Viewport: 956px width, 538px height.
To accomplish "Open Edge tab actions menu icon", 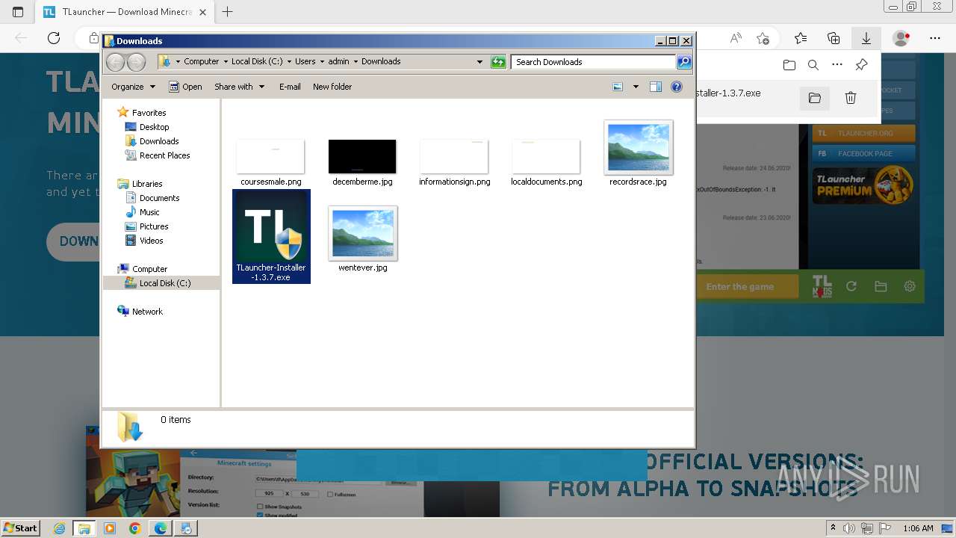I will click(18, 12).
